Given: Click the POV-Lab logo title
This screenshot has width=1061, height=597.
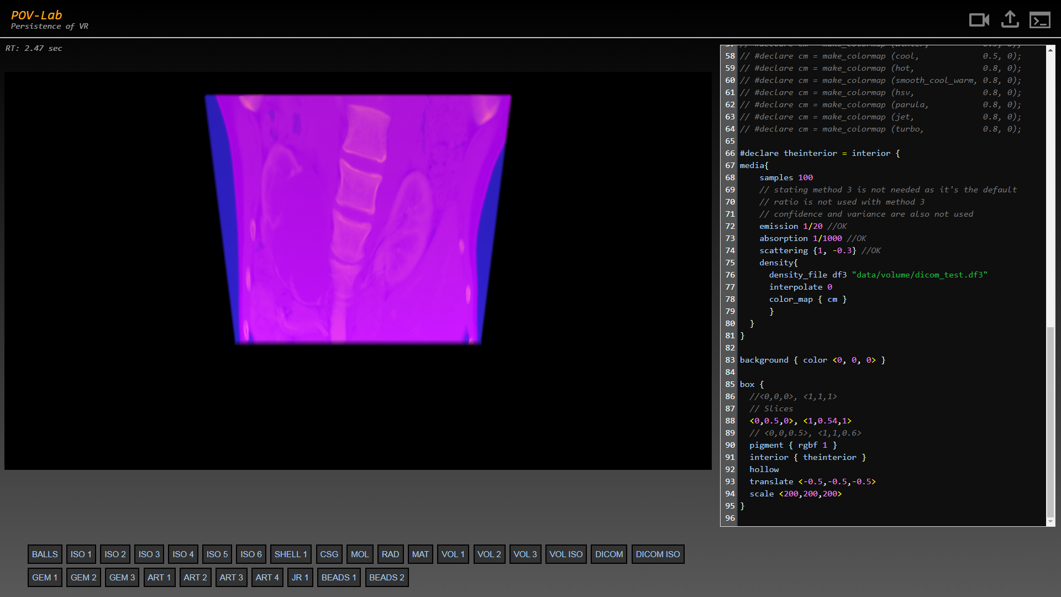Looking at the screenshot, I should 36,15.
